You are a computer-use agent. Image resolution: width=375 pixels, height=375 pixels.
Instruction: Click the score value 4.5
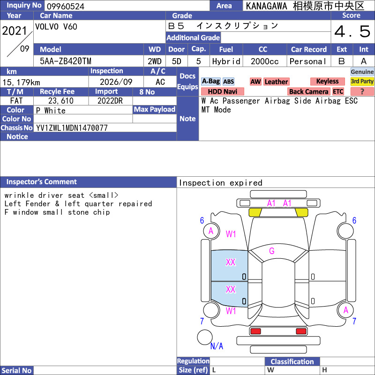pyautogui.click(x=352, y=31)
